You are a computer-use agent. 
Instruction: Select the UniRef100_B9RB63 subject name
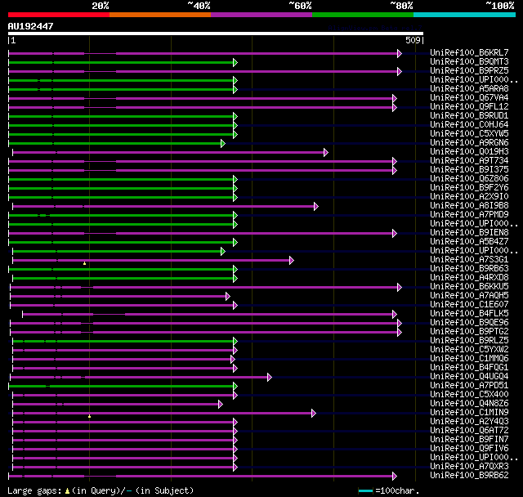click(469, 268)
